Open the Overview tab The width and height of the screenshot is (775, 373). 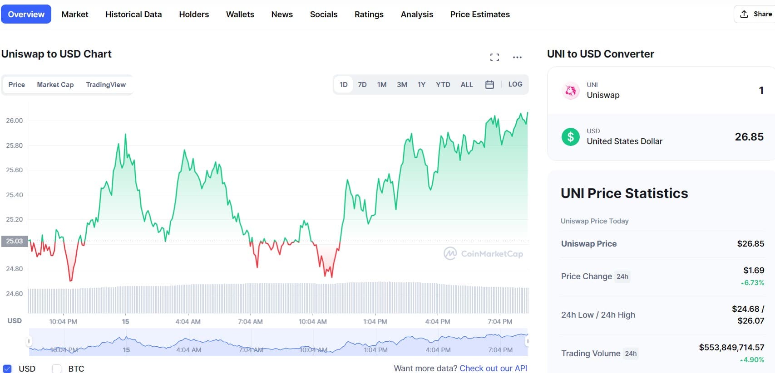tap(26, 14)
